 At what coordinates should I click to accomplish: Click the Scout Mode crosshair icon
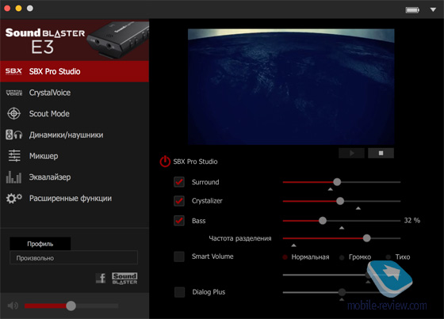pyautogui.click(x=14, y=114)
